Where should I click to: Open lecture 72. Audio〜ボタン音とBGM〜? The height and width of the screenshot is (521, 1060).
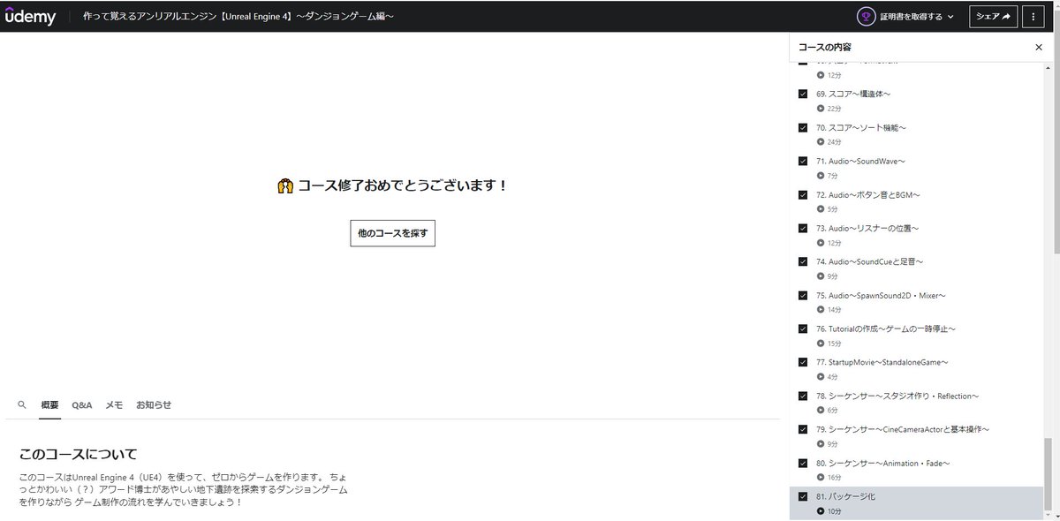click(868, 194)
